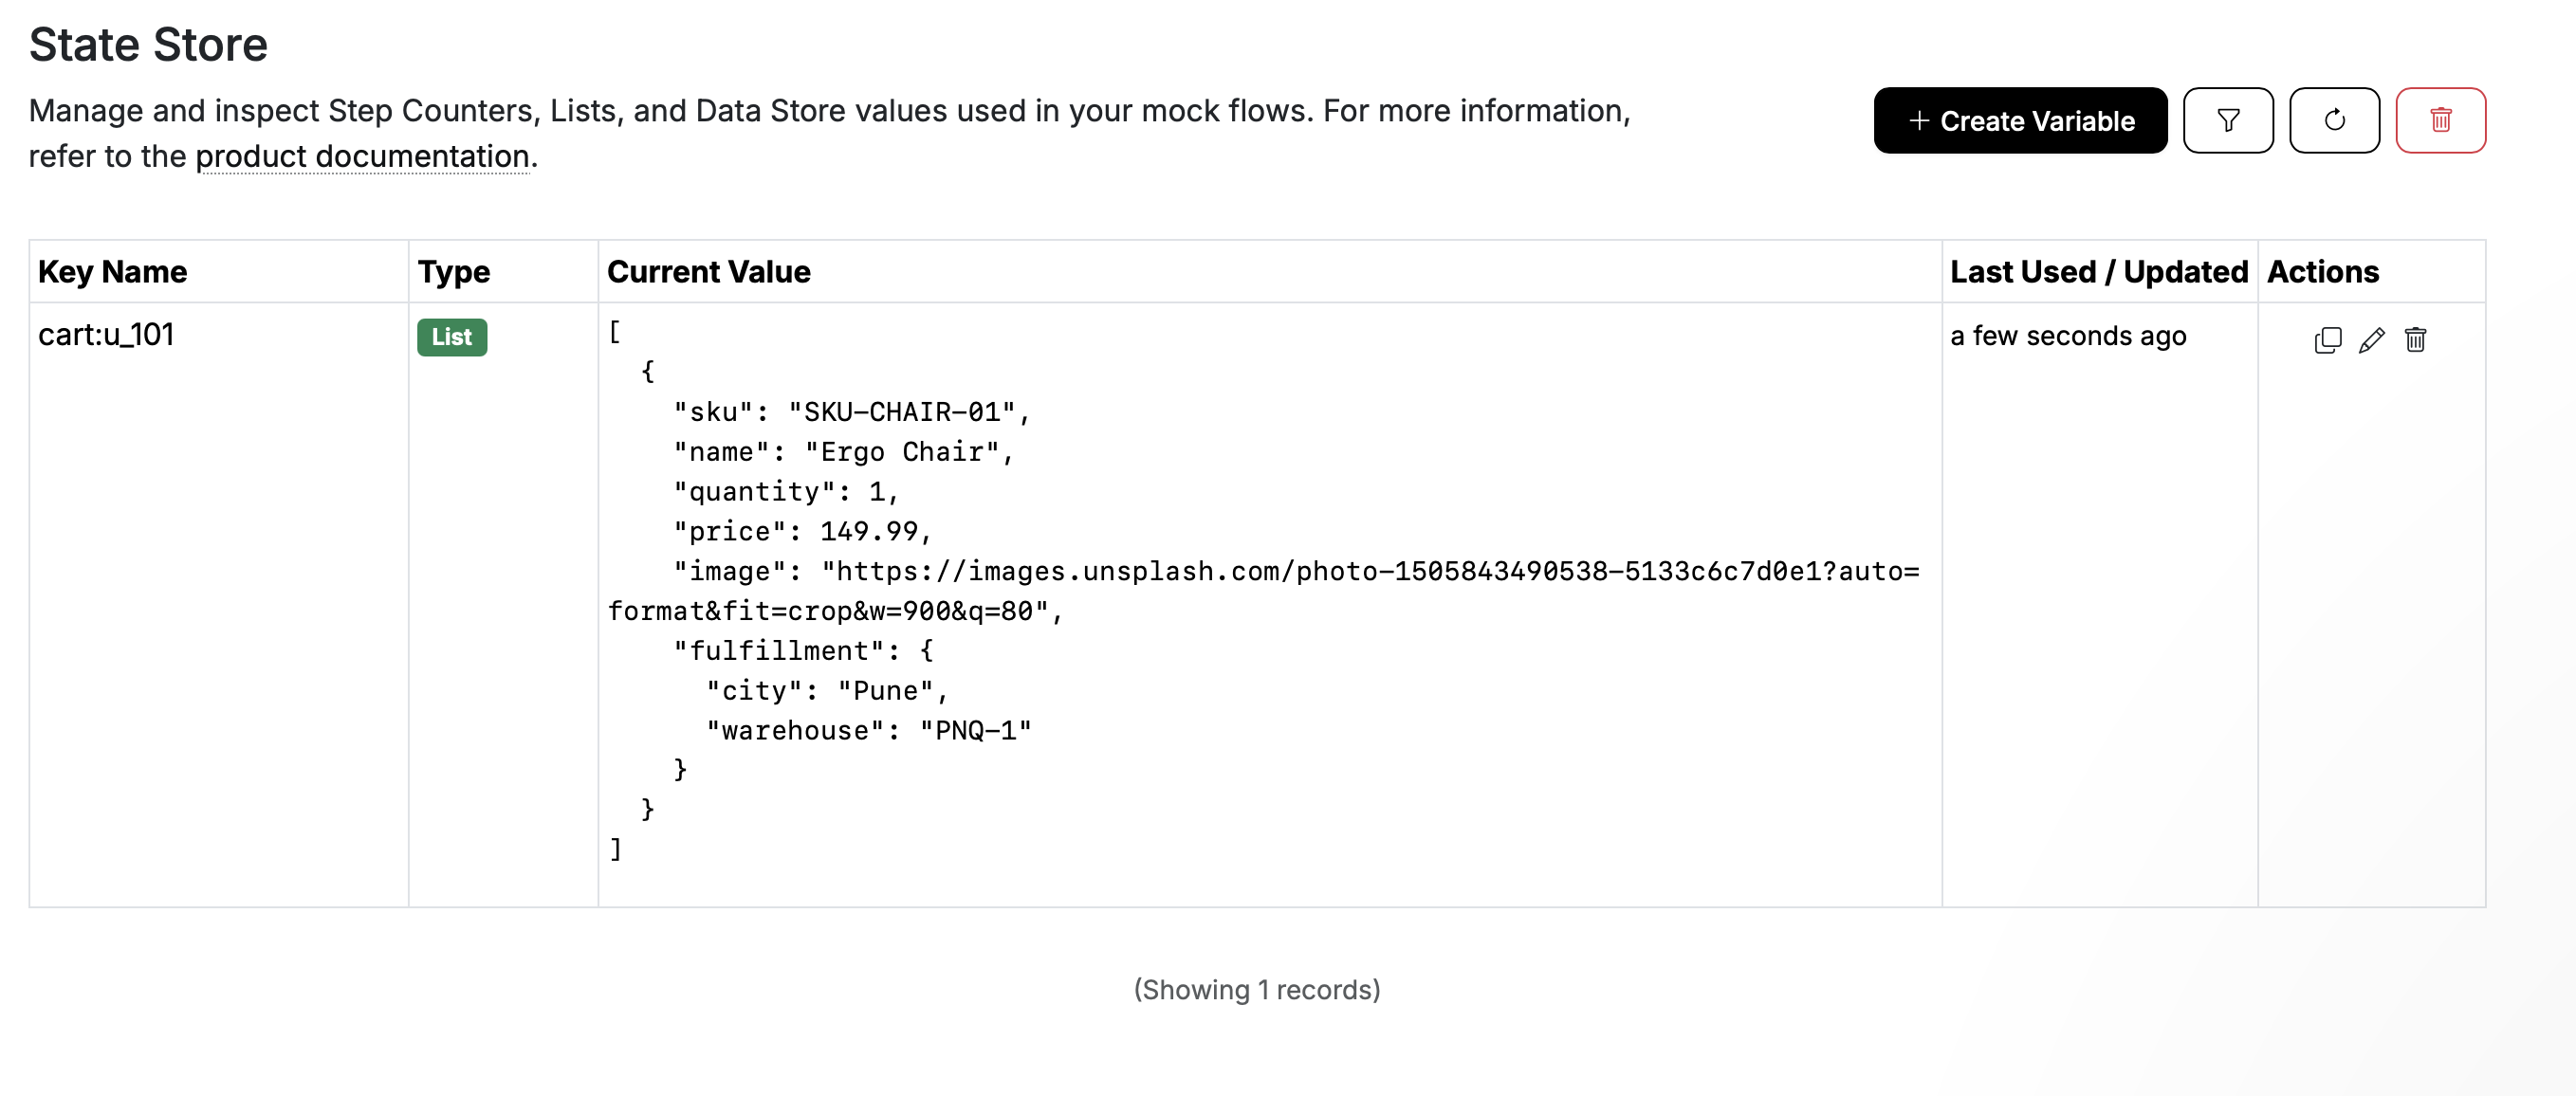
Task: Click the unsplash image URL text
Action: point(1264,591)
